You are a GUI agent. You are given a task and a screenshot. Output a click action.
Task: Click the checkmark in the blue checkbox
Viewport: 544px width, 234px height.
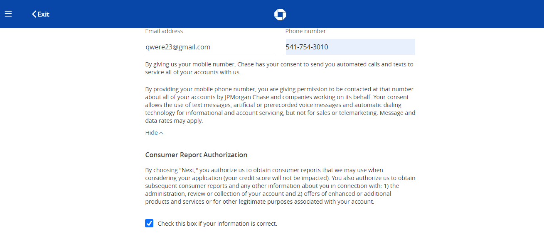pyautogui.click(x=149, y=223)
